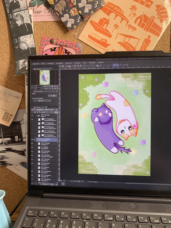This screenshot has width=171, height=228.
Task: Click the New document icon in command bar
Action: click(67, 66)
